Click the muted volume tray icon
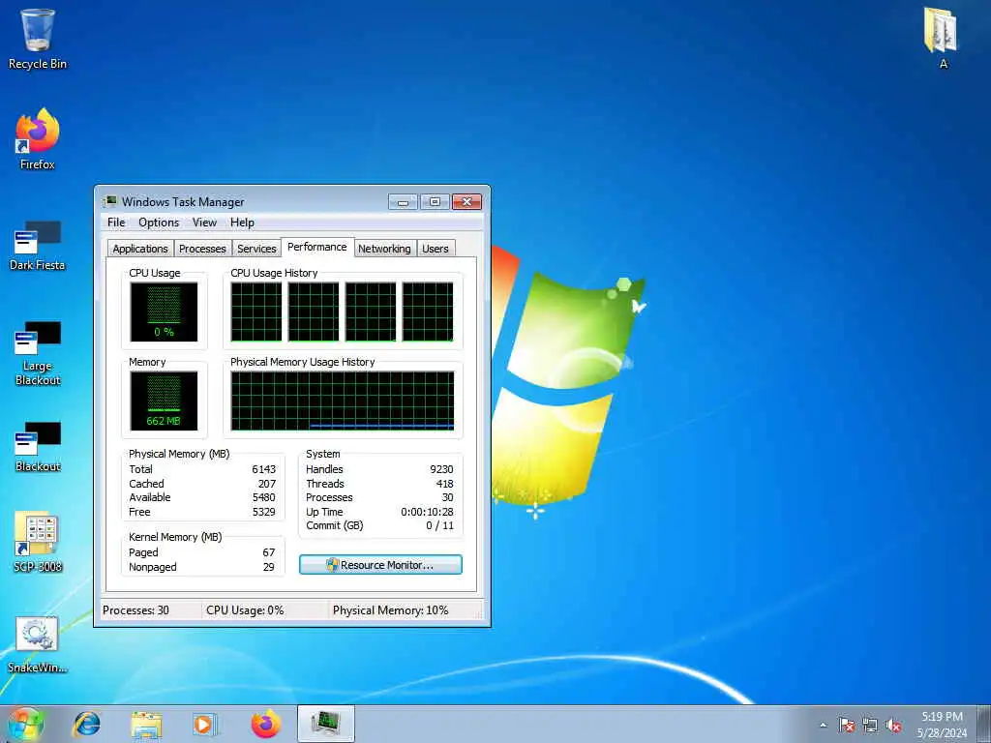The image size is (991, 743). click(x=893, y=726)
